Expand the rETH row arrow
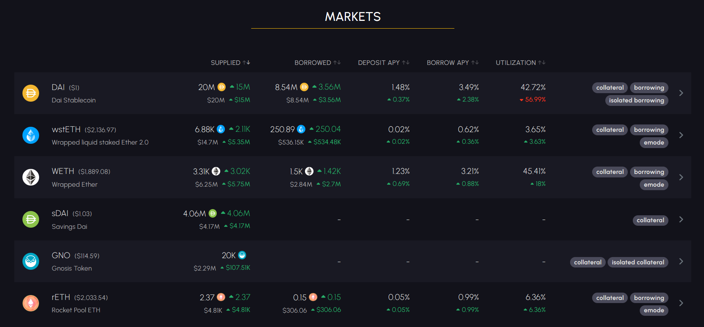Image resolution: width=704 pixels, height=327 pixels. [x=681, y=303]
